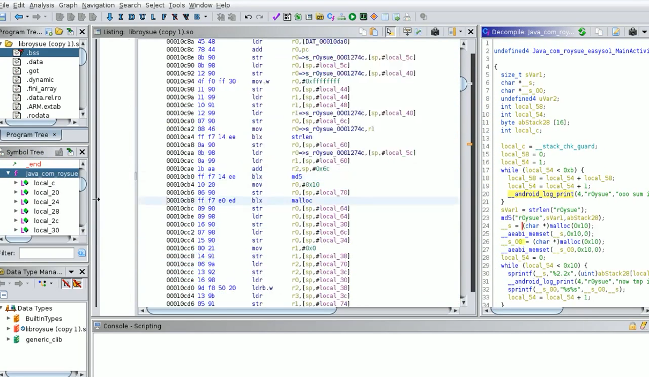Expand the local_20 node in Symbol Tree
649x377 pixels.
coord(16,193)
